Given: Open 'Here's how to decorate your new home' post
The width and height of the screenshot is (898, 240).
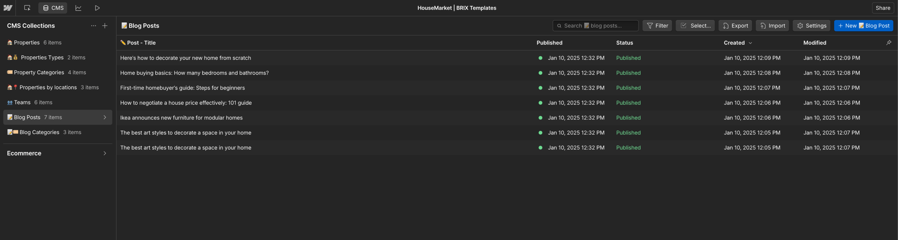Looking at the screenshot, I should pos(186,58).
